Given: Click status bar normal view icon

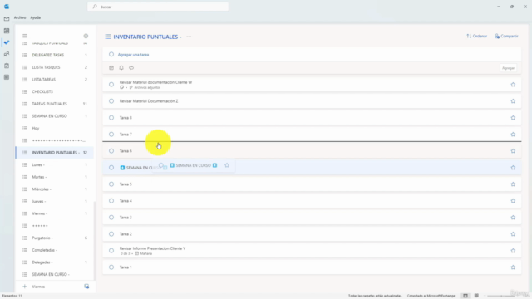Looking at the screenshot, I should click(465, 296).
